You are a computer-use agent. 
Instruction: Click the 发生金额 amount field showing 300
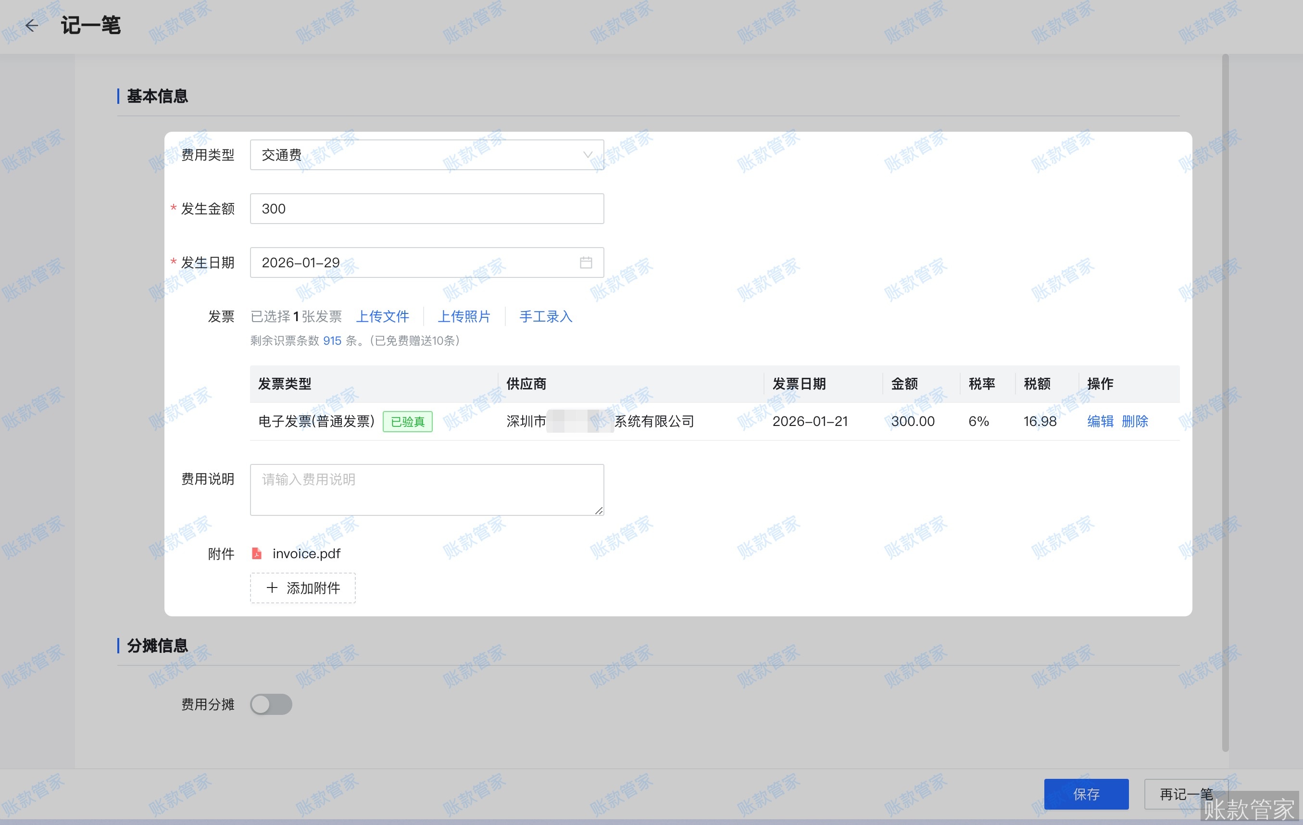pyautogui.click(x=427, y=209)
